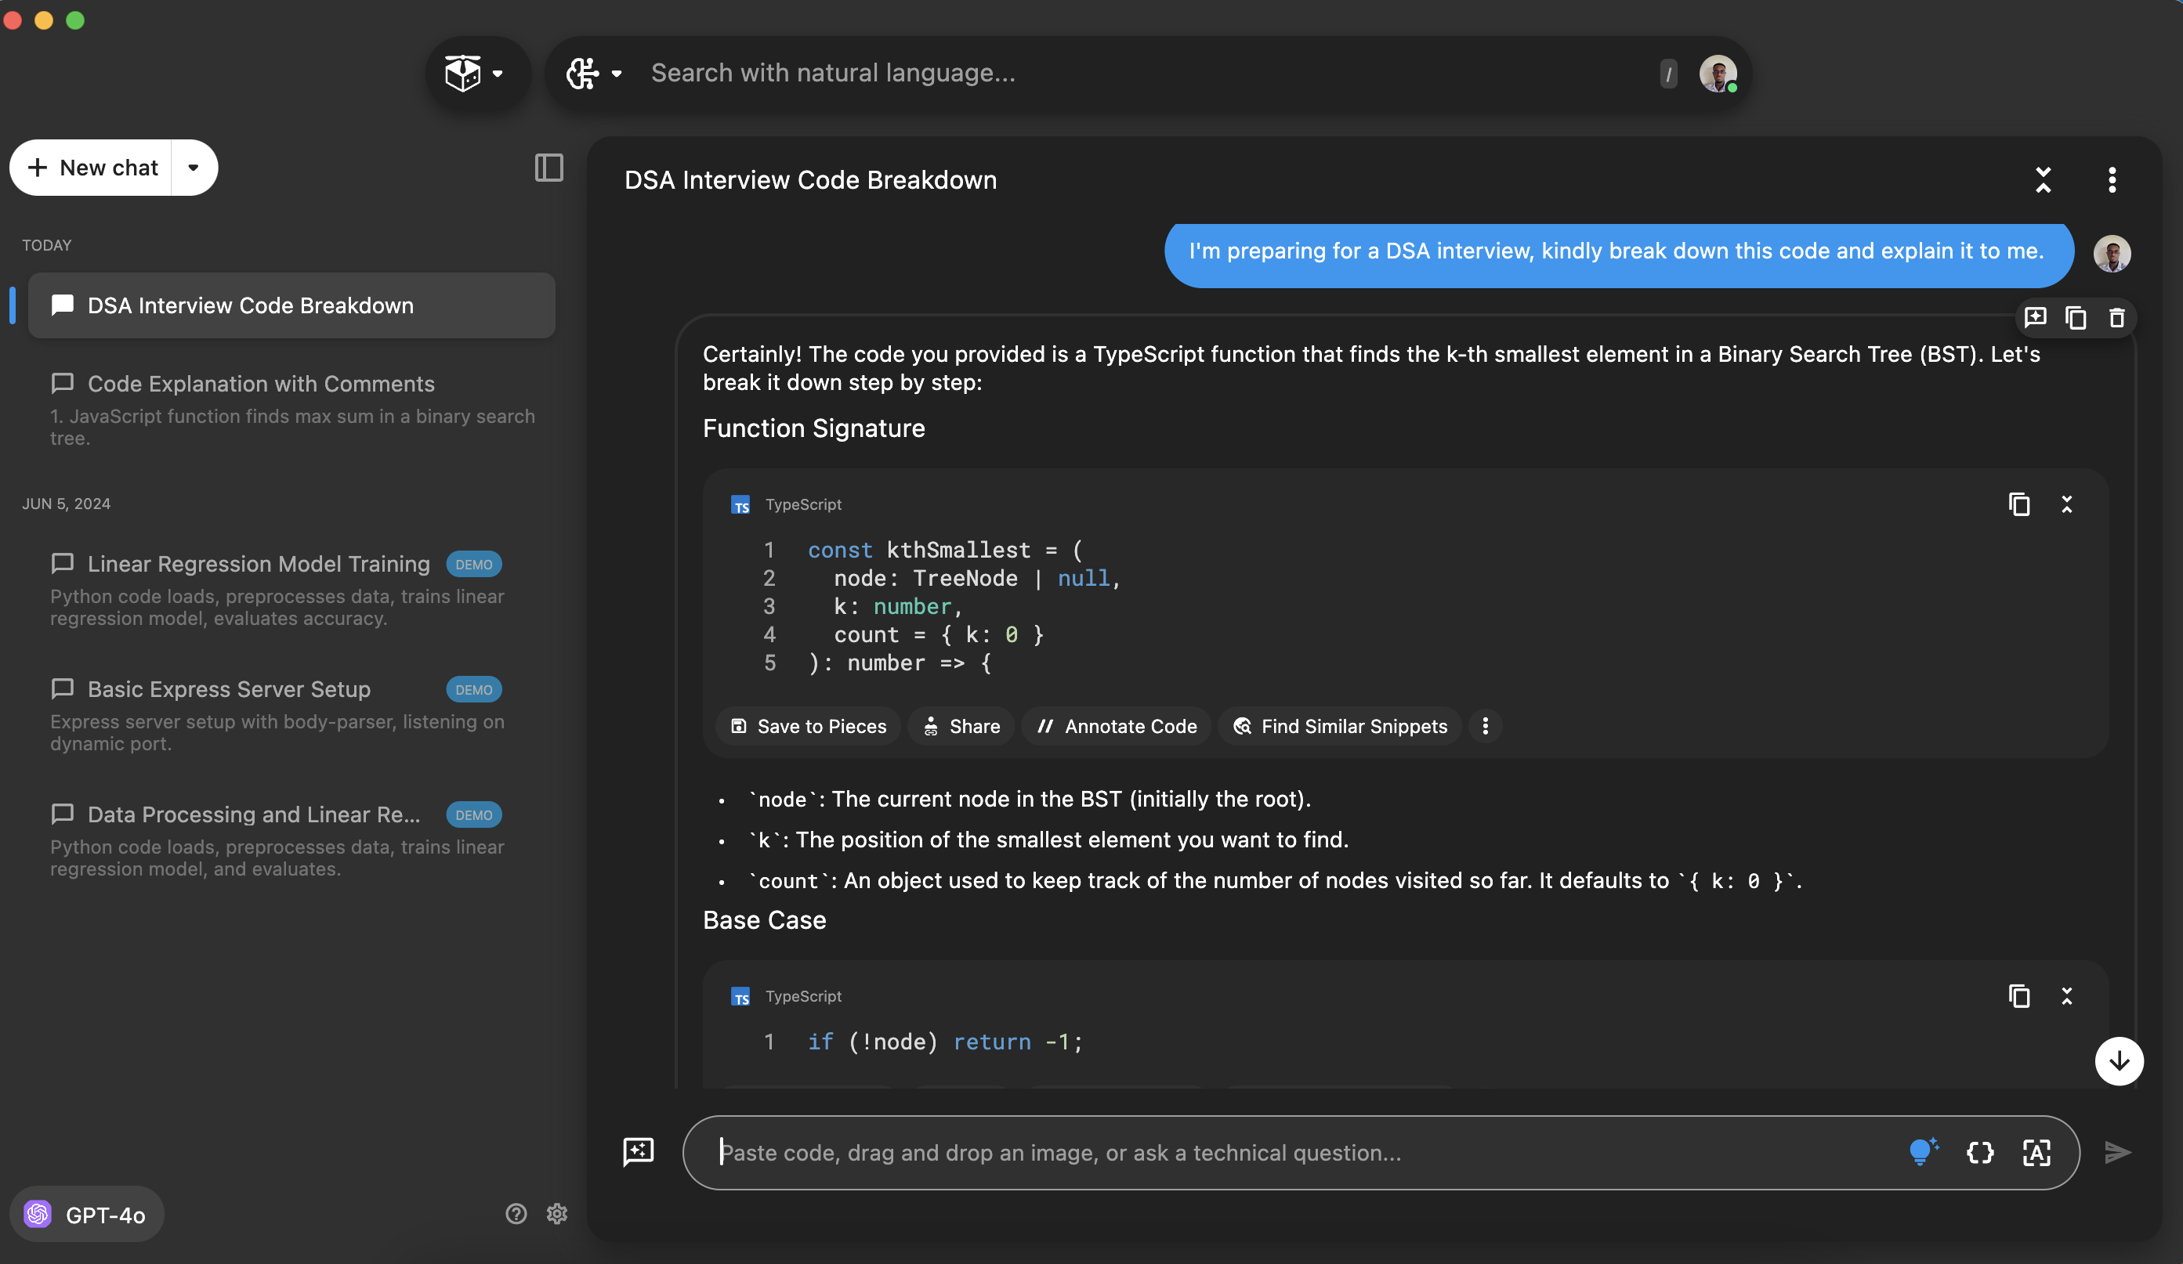Click the lightbulb suggestions icon in input
2183x1264 pixels.
point(1922,1152)
